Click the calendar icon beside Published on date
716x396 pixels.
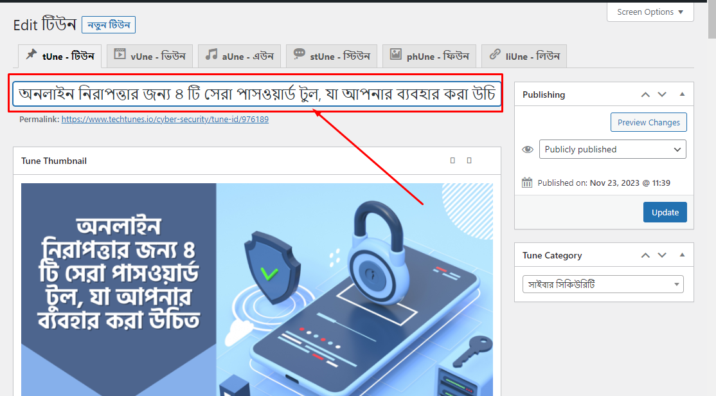pyautogui.click(x=527, y=182)
